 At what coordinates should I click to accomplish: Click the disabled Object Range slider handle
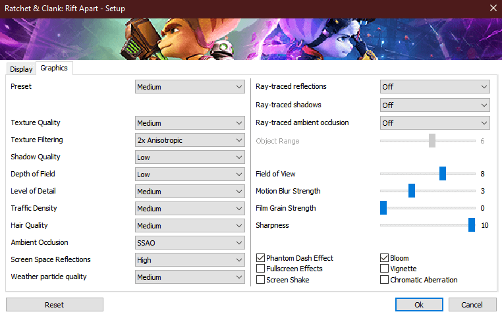(432, 141)
